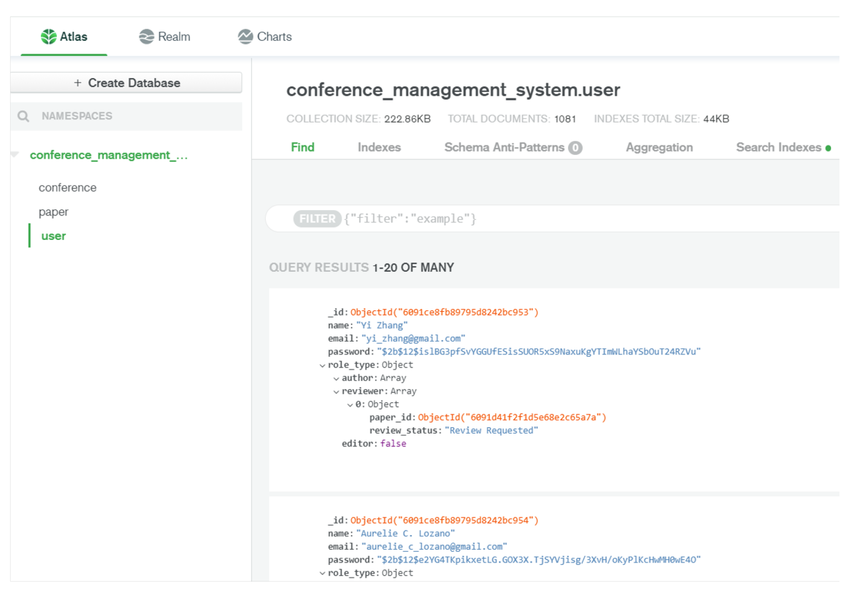
Task: Open the conference collection
Action: click(x=68, y=188)
